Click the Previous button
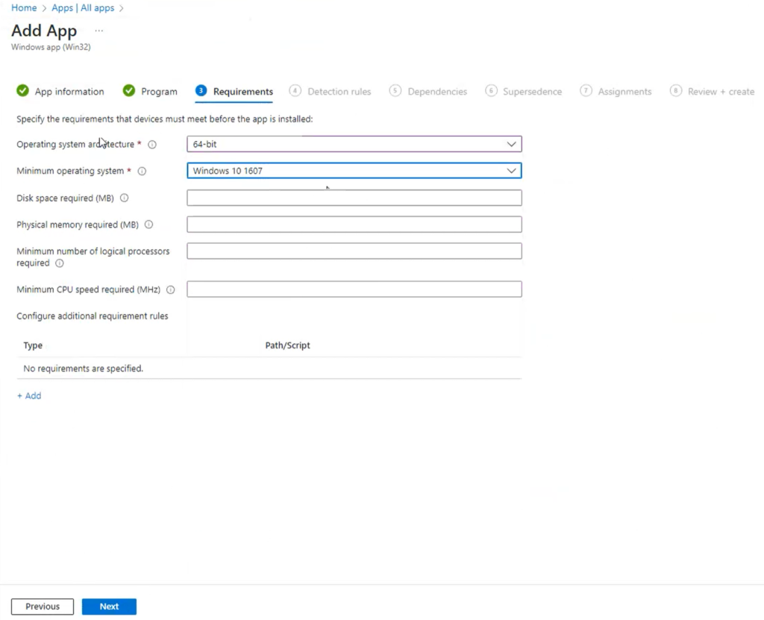The width and height of the screenshot is (764, 620). click(x=42, y=606)
